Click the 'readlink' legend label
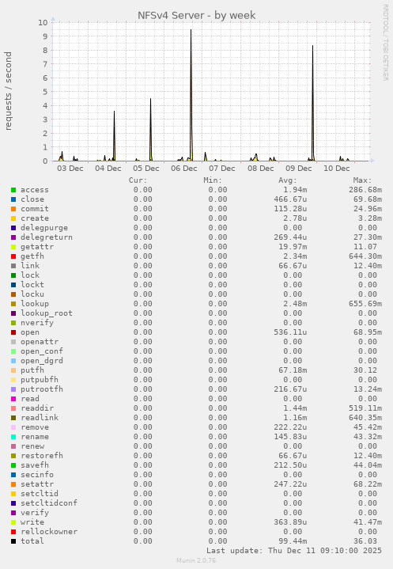 [x=40, y=418]
